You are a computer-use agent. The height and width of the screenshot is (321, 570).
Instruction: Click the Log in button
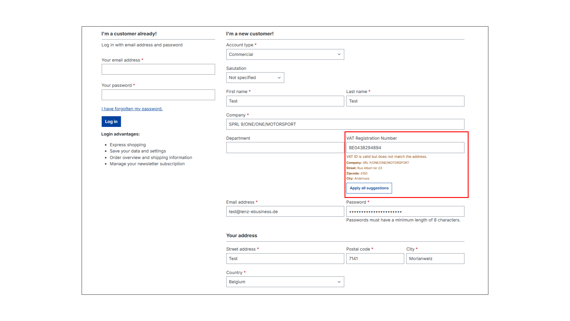point(111,122)
